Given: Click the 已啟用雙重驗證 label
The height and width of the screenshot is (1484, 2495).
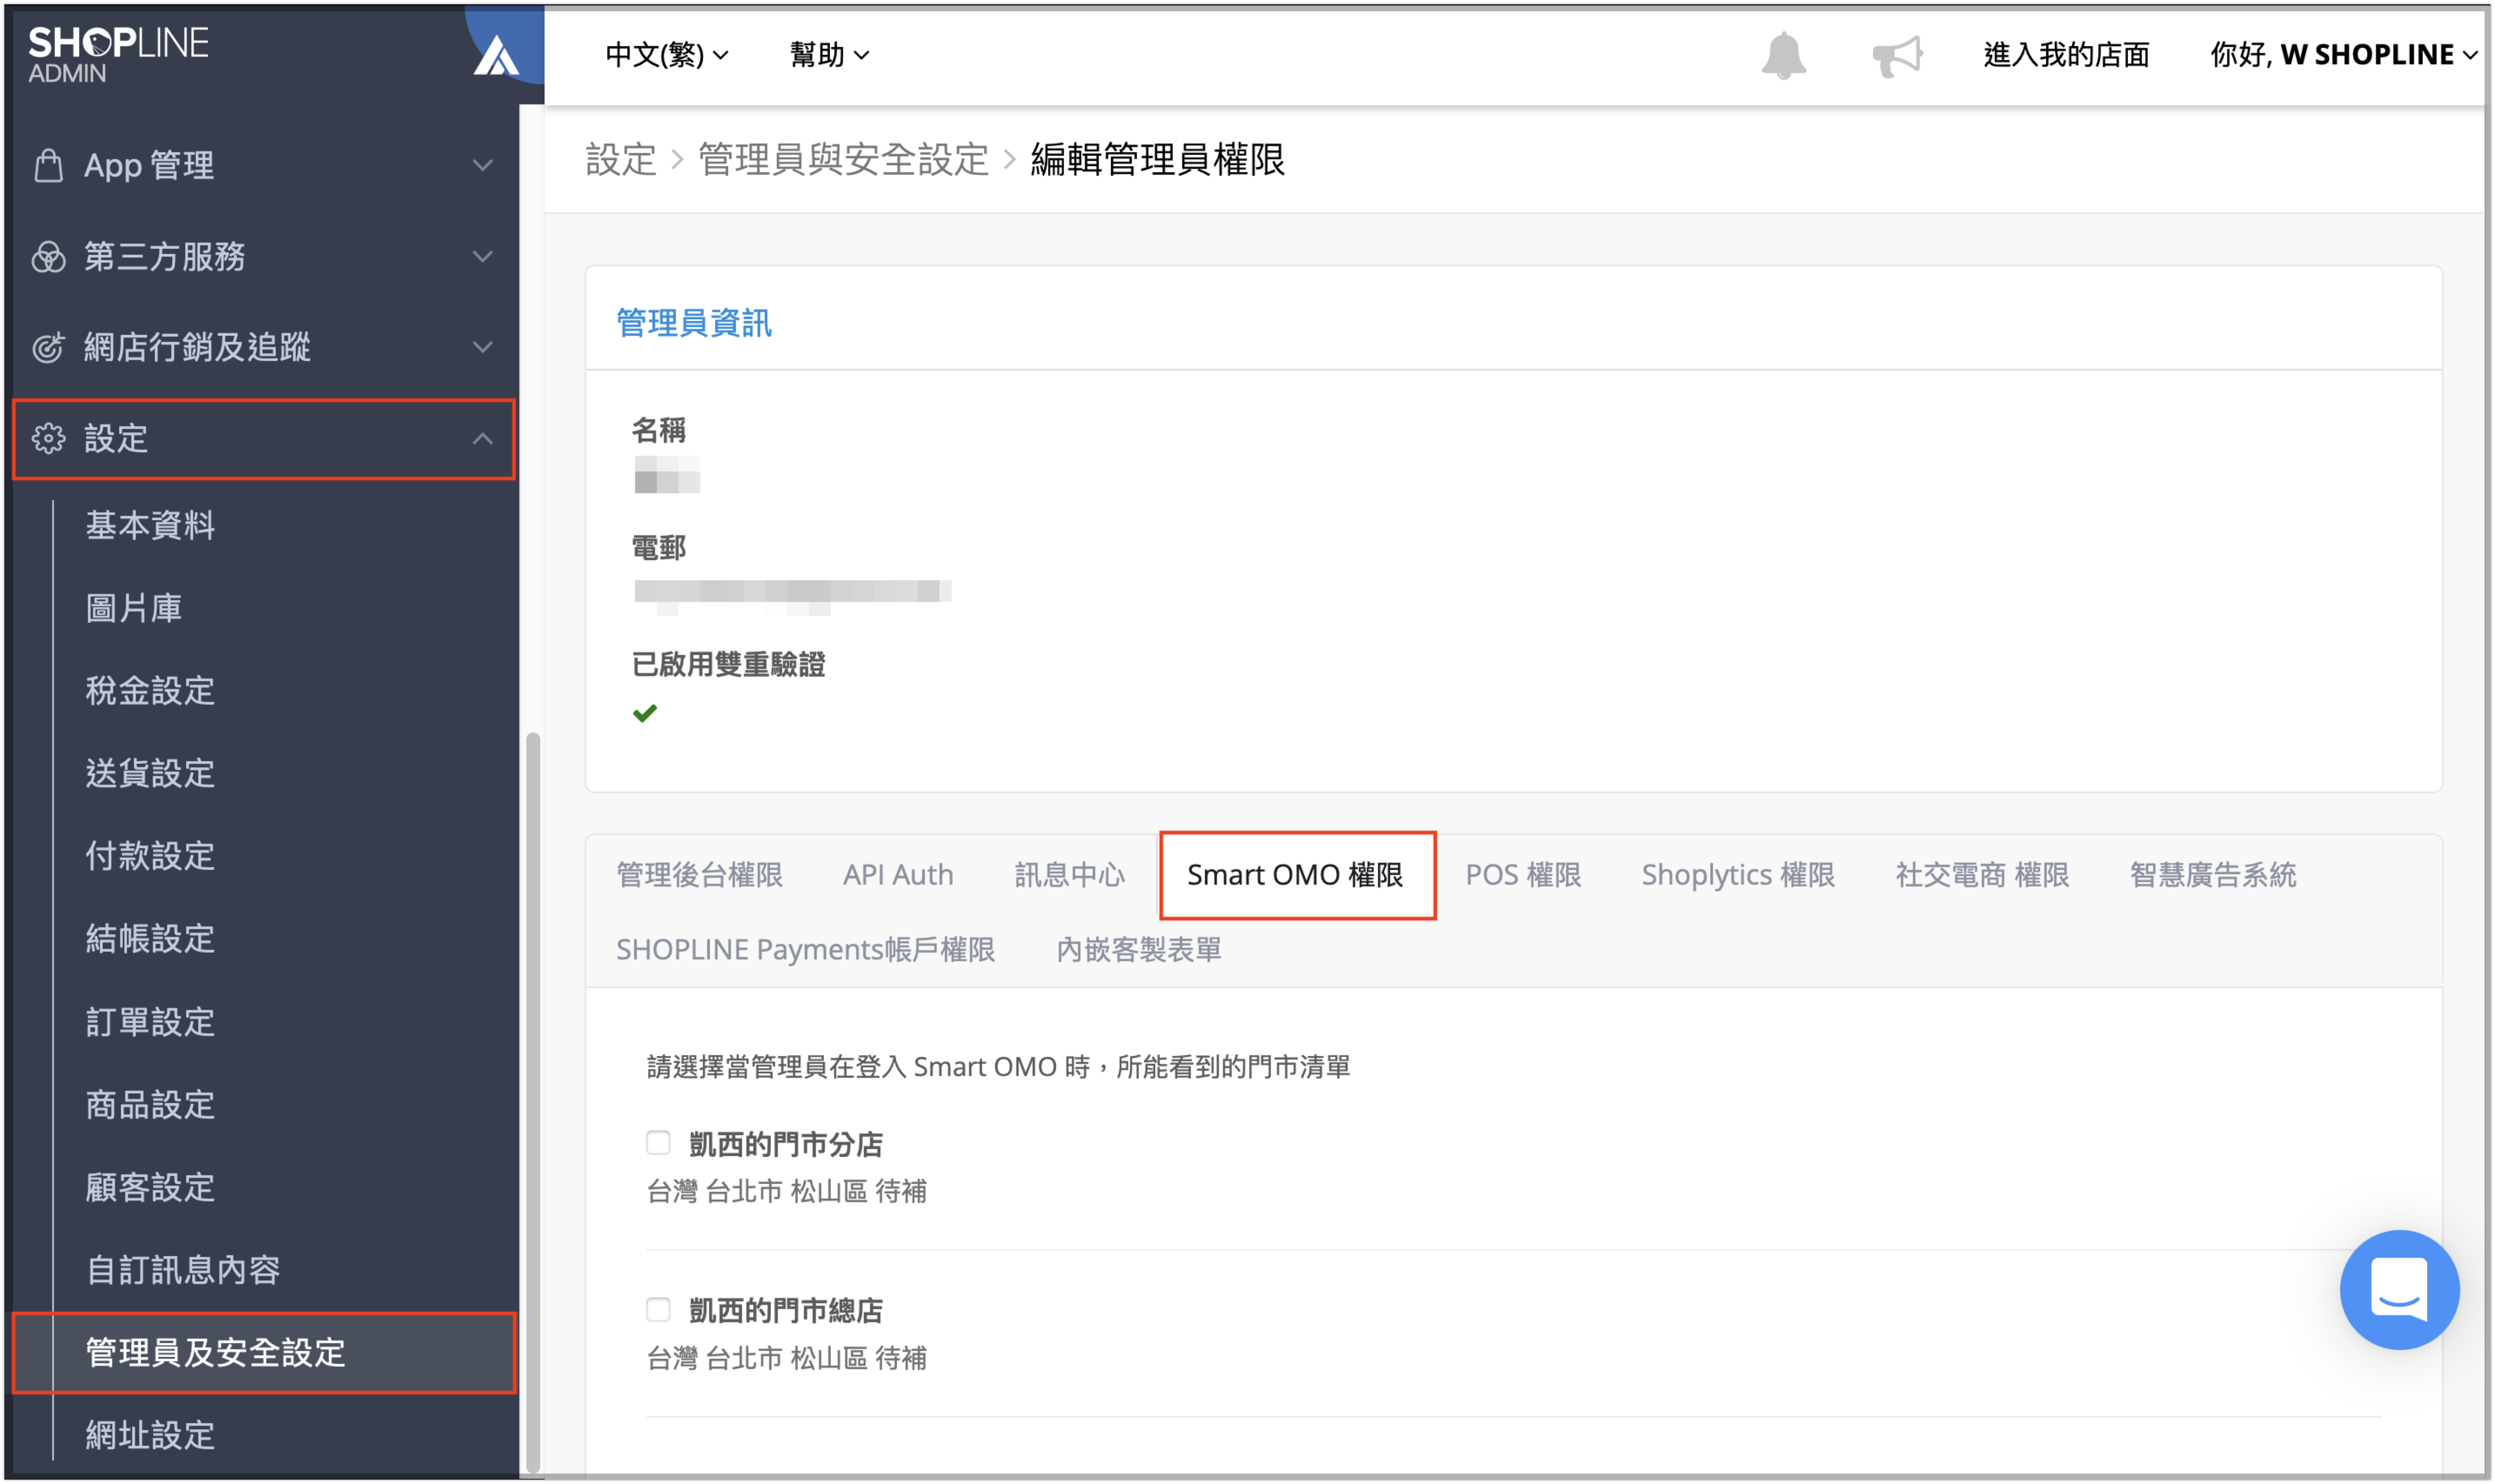Looking at the screenshot, I should (x=728, y=664).
